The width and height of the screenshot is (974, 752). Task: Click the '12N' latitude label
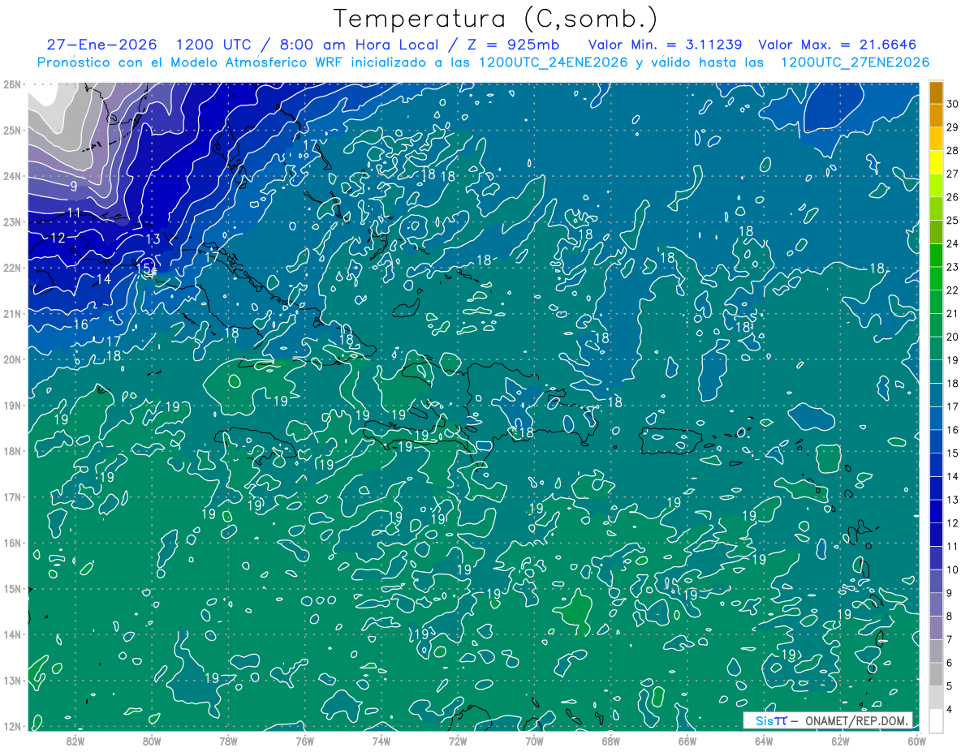point(12,726)
